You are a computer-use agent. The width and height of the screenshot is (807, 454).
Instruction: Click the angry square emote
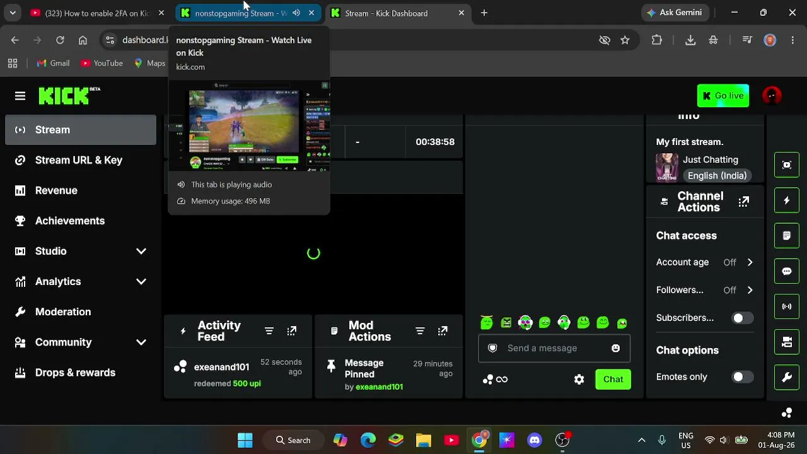point(506,323)
